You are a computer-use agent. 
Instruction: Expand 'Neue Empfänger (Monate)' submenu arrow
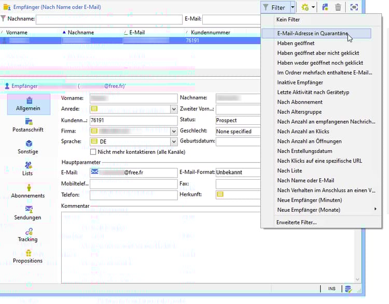pos(376,209)
